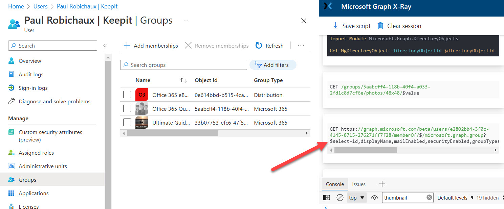Open Custom security attributes (preview)

click(50, 136)
